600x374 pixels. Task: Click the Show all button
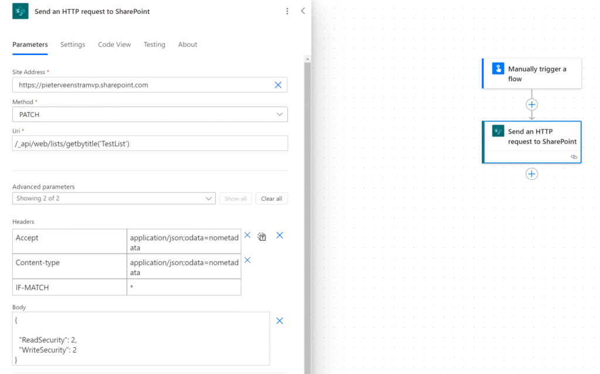pos(236,198)
